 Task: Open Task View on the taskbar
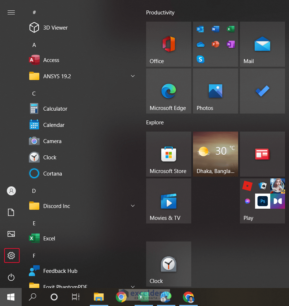pyautogui.click(x=76, y=297)
